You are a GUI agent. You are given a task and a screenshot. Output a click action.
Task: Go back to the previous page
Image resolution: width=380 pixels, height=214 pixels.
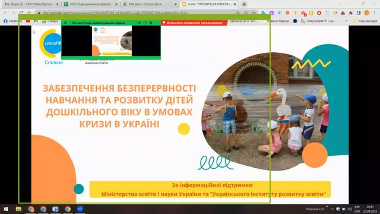(x=5, y=12)
